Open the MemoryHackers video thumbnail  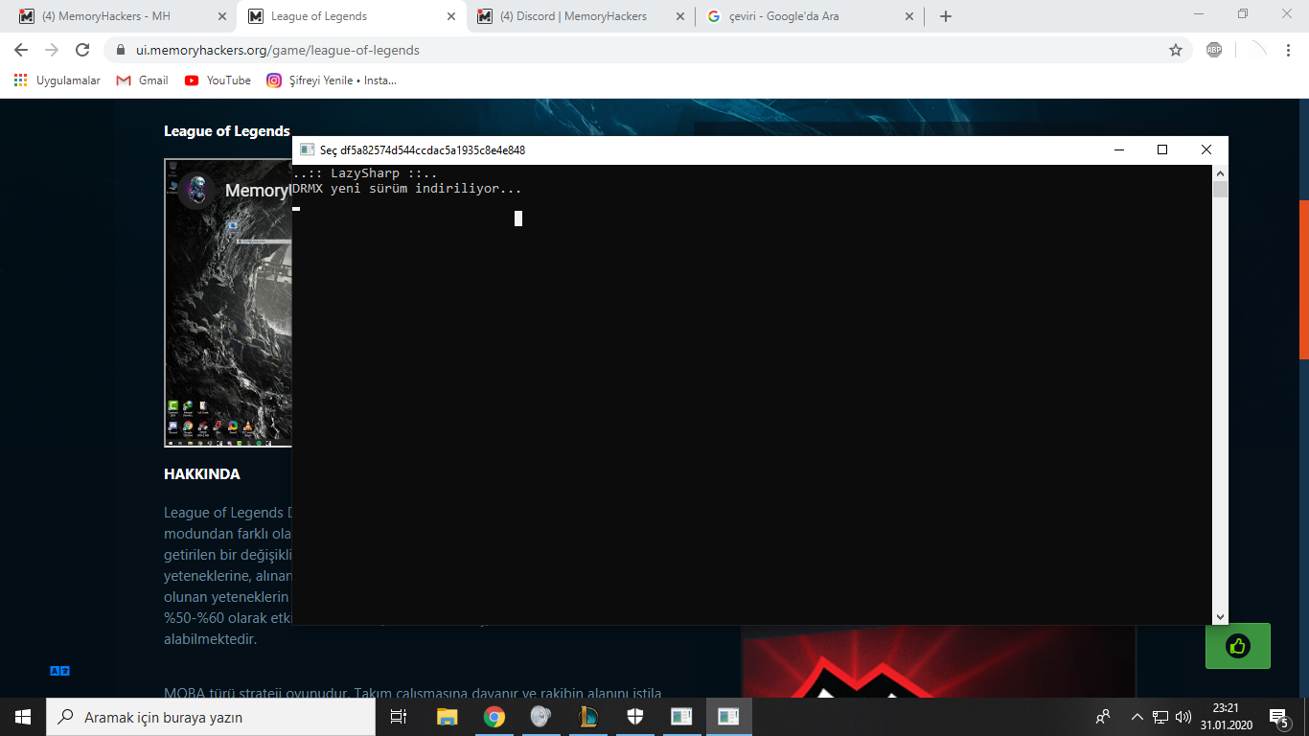point(228,303)
